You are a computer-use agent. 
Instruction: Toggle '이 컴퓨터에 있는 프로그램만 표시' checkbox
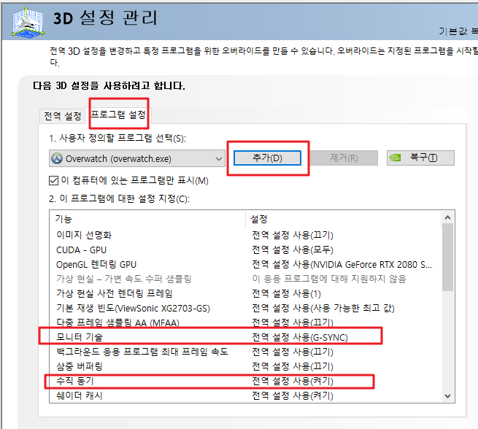click(x=54, y=180)
